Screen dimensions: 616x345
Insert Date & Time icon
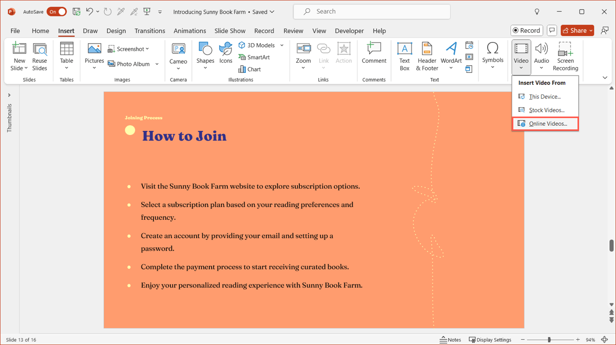click(469, 46)
